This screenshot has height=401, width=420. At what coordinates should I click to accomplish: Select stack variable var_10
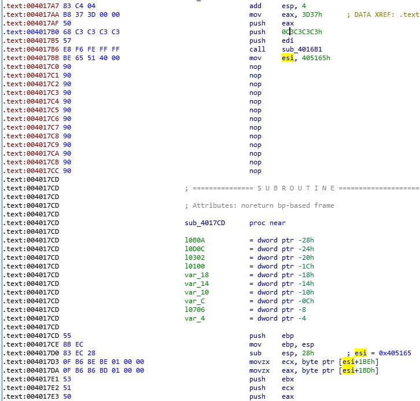(197, 292)
